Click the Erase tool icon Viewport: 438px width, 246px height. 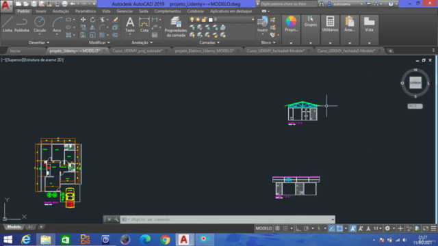(116, 20)
